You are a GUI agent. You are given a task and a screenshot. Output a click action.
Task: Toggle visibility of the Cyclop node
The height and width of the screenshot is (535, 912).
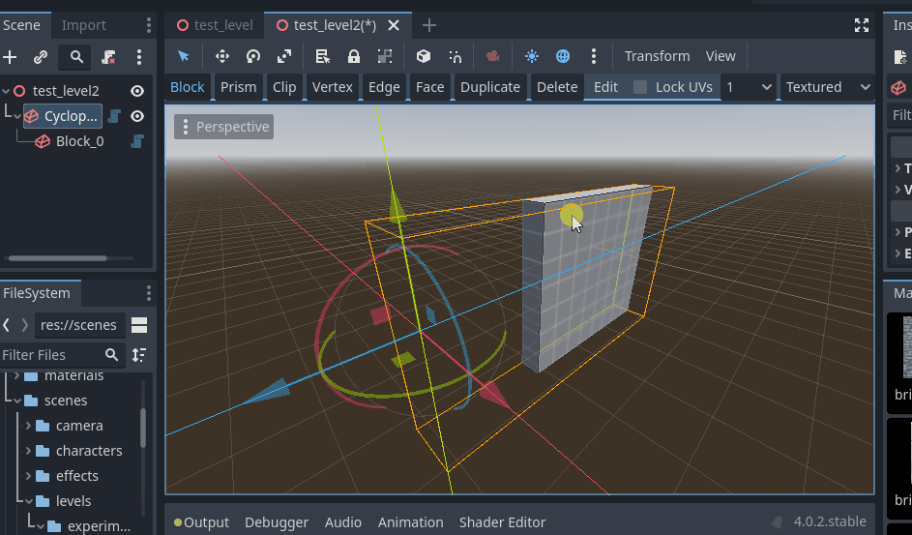coord(137,116)
